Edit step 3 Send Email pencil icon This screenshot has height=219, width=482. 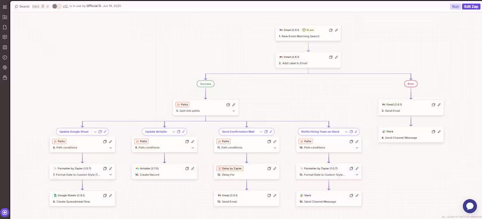coord(439,105)
